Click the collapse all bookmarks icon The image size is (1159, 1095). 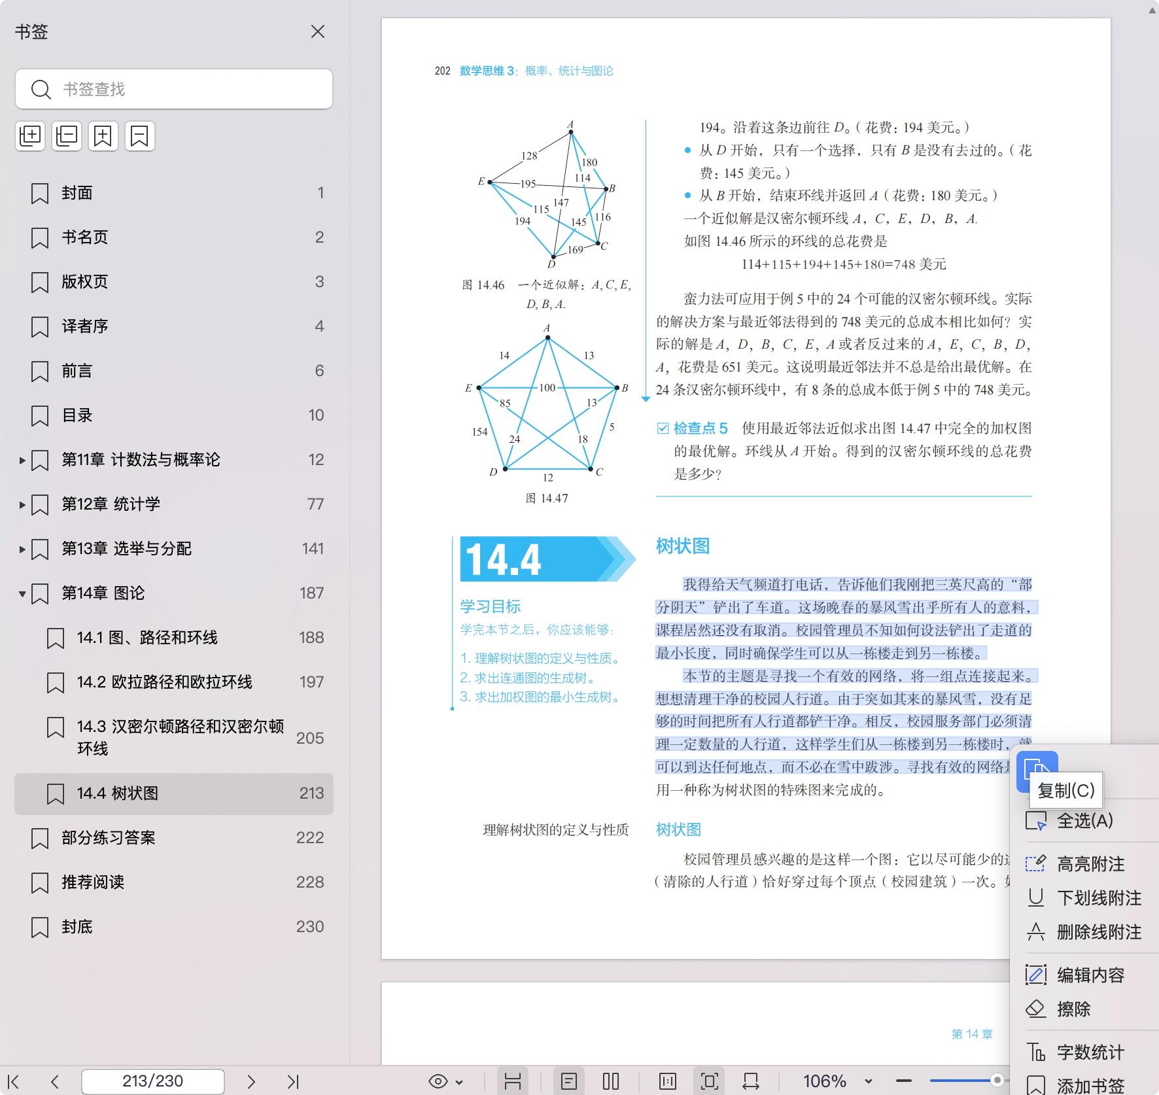pos(67,136)
